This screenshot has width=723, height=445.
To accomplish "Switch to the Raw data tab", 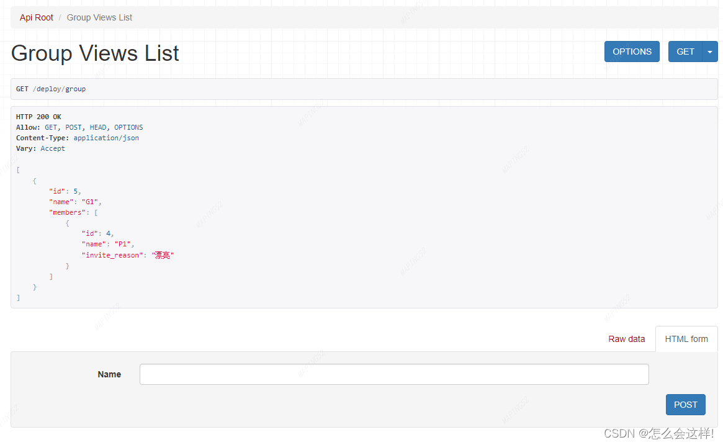I will tap(626, 339).
